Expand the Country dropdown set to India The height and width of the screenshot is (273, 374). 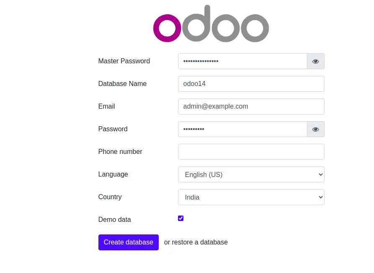[x=251, y=197]
